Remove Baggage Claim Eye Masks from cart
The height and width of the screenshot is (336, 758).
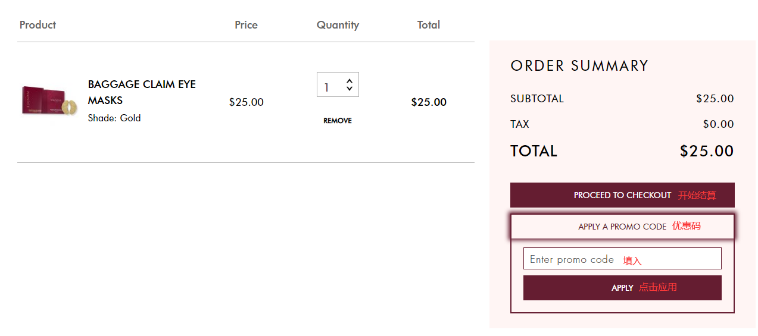pos(338,121)
